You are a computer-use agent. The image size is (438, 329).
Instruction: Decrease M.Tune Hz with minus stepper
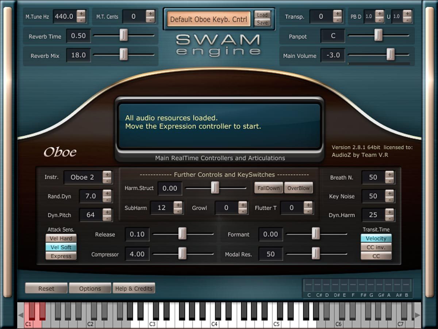coord(81,20)
